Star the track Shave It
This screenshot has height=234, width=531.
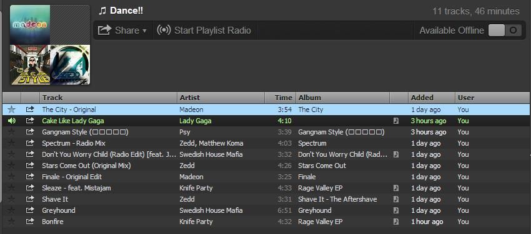tap(11, 199)
